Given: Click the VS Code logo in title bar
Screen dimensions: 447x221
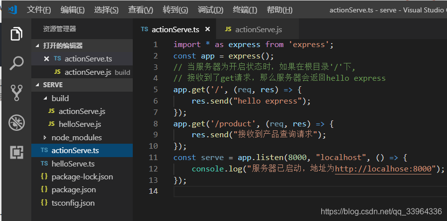Looking at the screenshot, I should pos(13,10).
